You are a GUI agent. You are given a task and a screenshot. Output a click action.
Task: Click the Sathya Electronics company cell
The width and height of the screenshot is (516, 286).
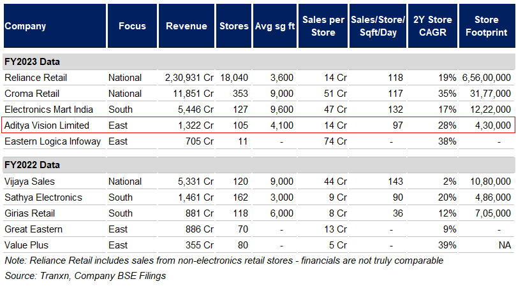point(43,197)
